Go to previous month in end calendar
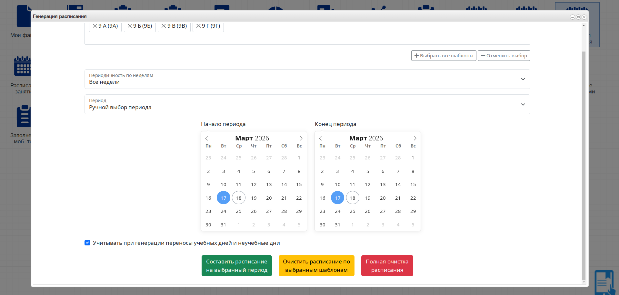The image size is (619, 295). (321, 138)
